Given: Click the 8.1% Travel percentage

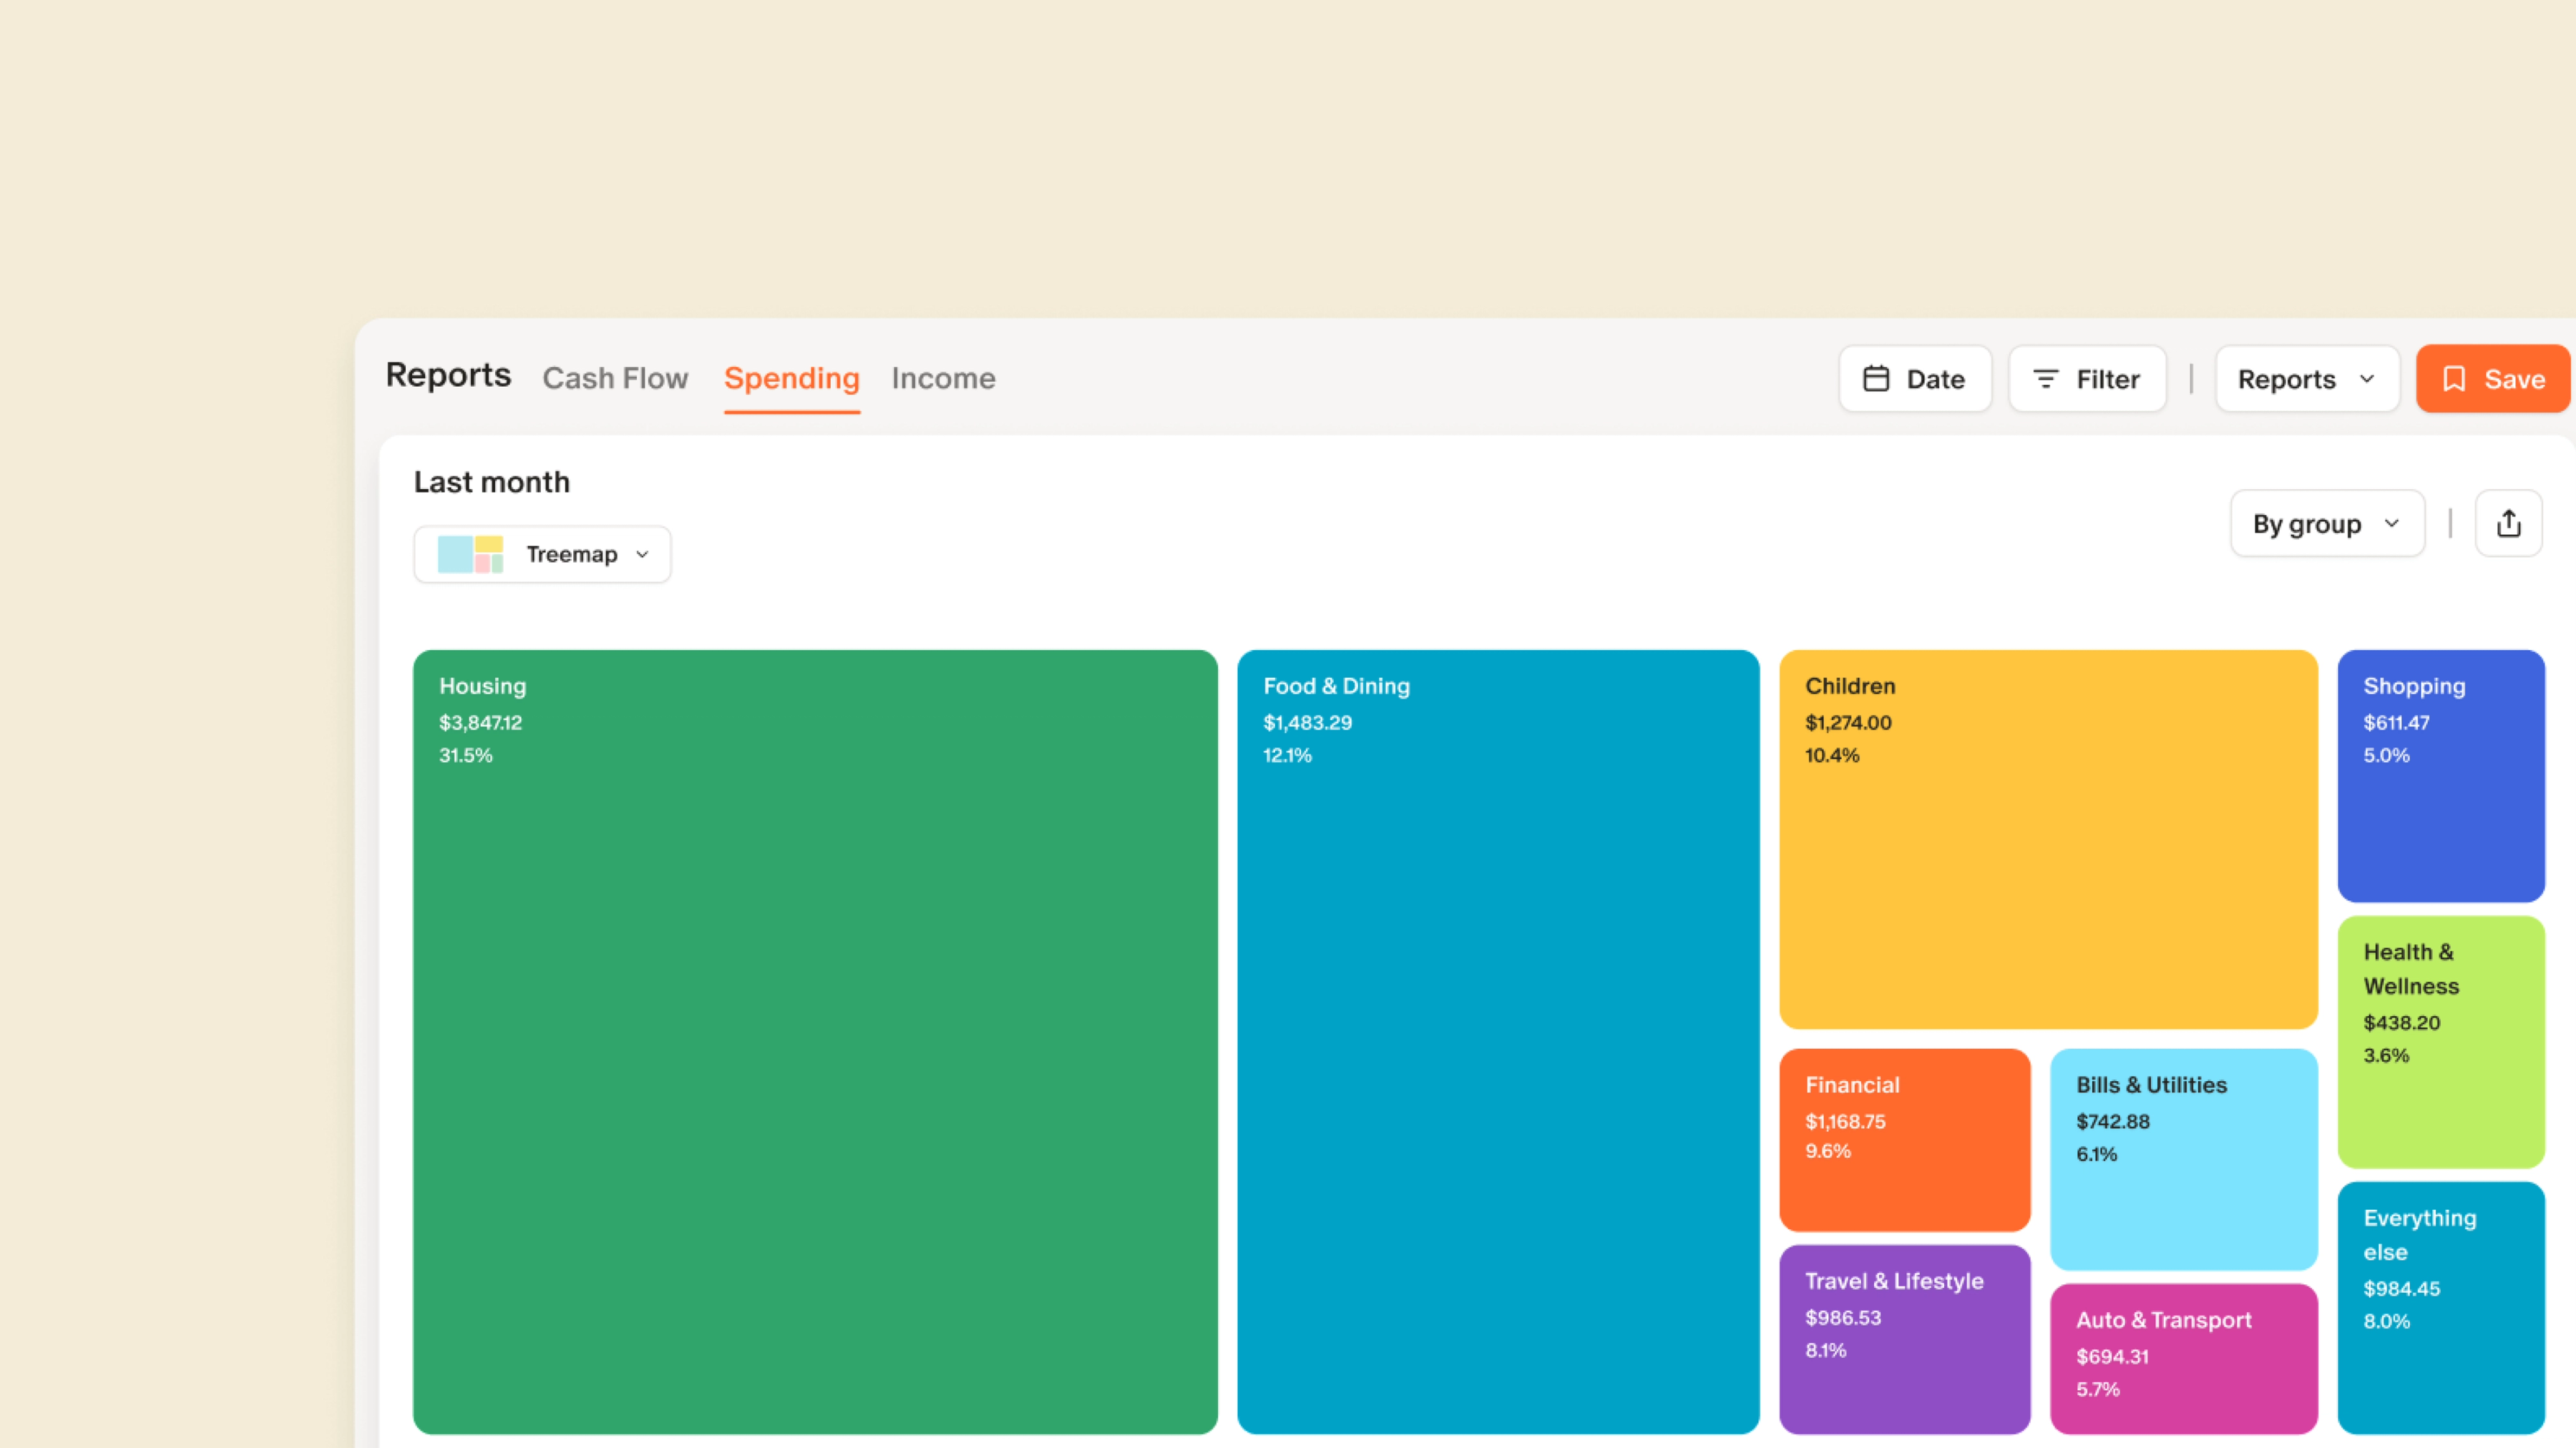Looking at the screenshot, I should point(1826,1350).
